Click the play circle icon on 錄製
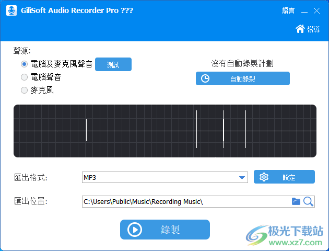This screenshot has width=329, height=251. point(135,230)
